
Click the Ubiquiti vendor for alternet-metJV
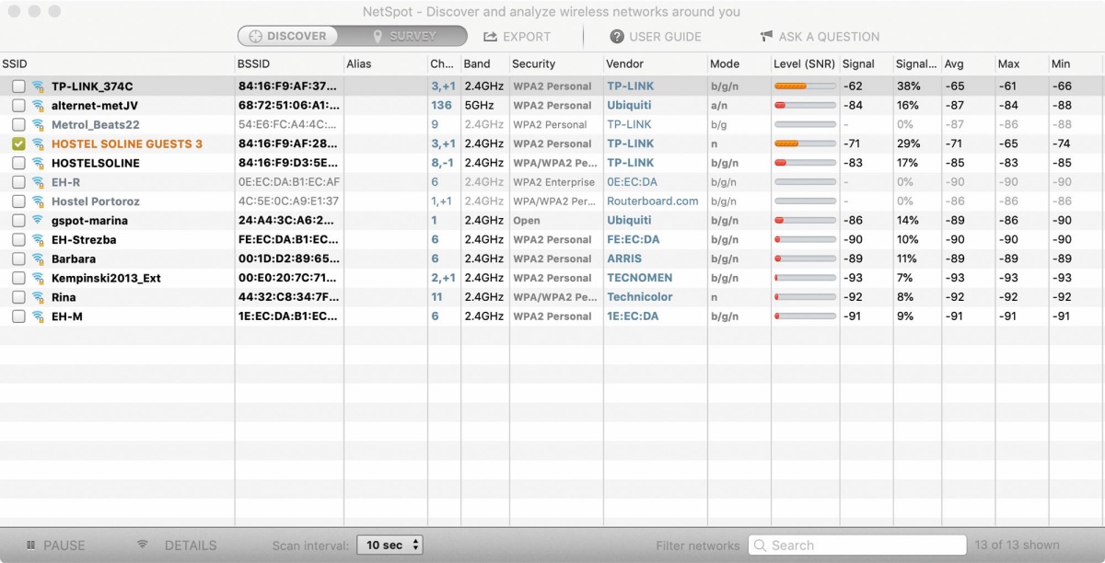(629, 106)
